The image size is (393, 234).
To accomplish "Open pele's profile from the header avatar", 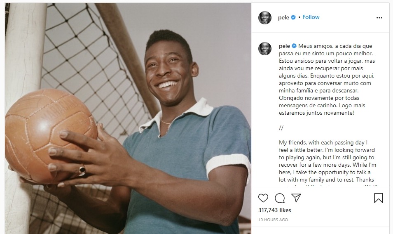I will pyautogui.click(x=264, y=18).
